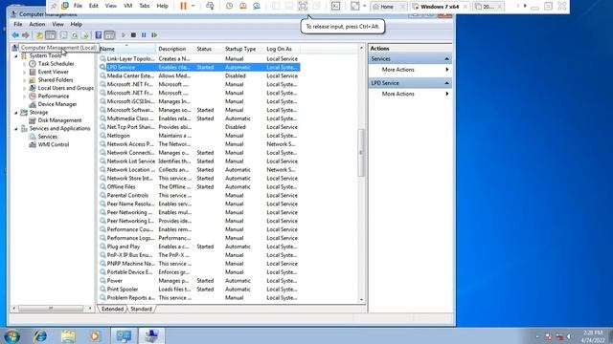Switch to the Standard tab

click(141, 309)
